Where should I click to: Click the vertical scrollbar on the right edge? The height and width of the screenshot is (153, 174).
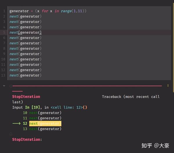coord(173,48)
